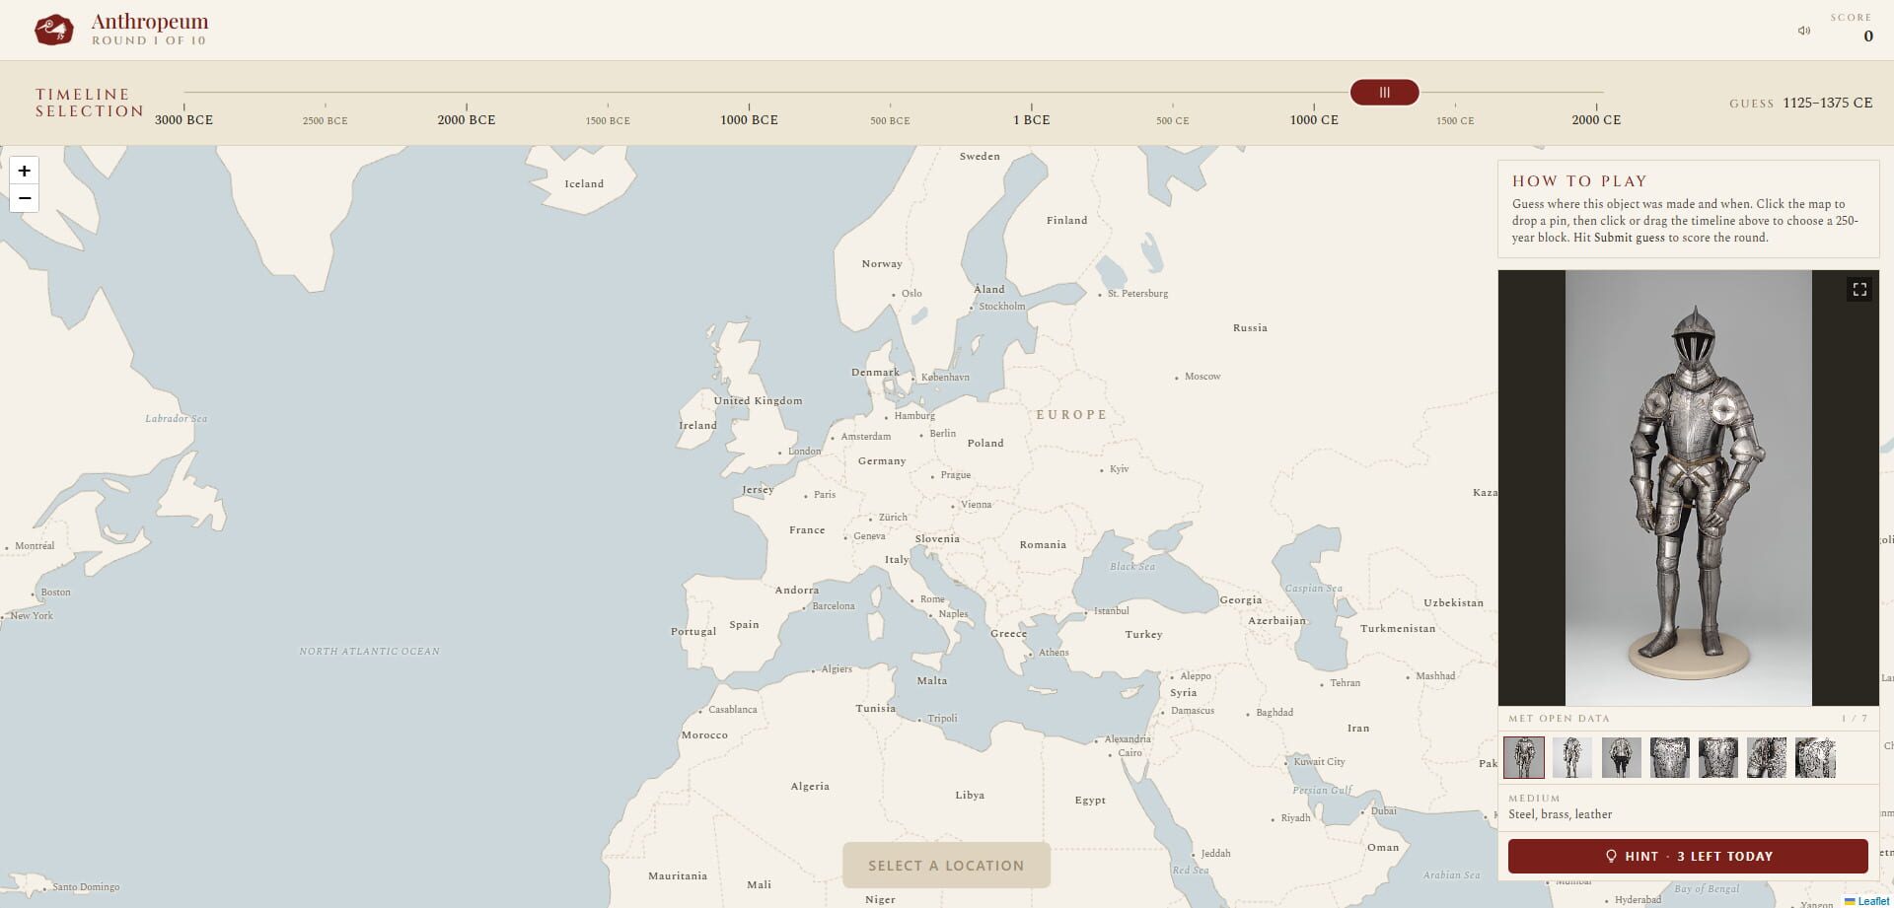Screen dimensions: 1894x908
Task: Place a pin on Spain label
Action: coord(744,624)
